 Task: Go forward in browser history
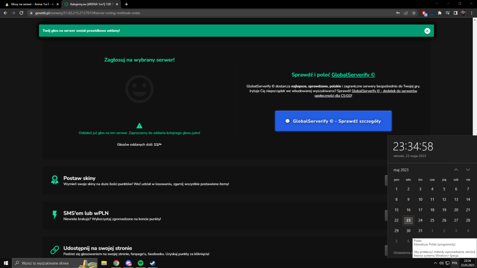click(x=13, y=13)
